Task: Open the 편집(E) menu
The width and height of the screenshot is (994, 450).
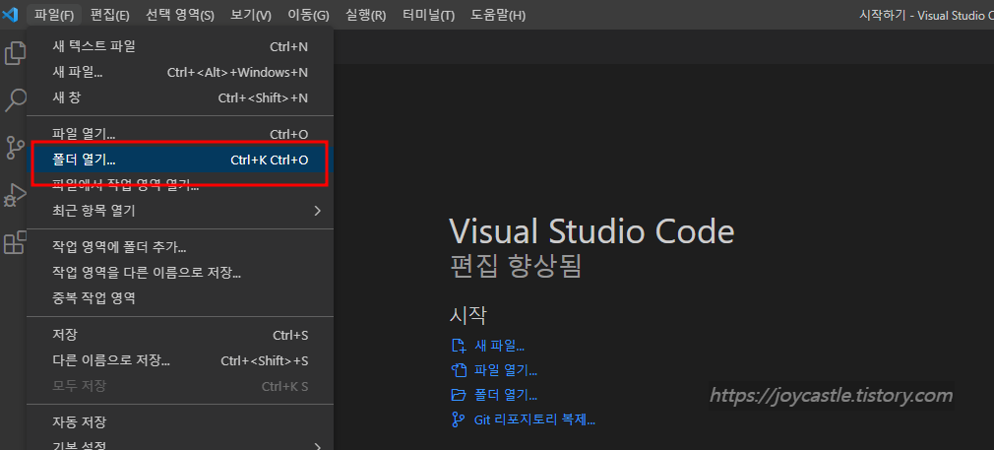Action: pos(109,15)
